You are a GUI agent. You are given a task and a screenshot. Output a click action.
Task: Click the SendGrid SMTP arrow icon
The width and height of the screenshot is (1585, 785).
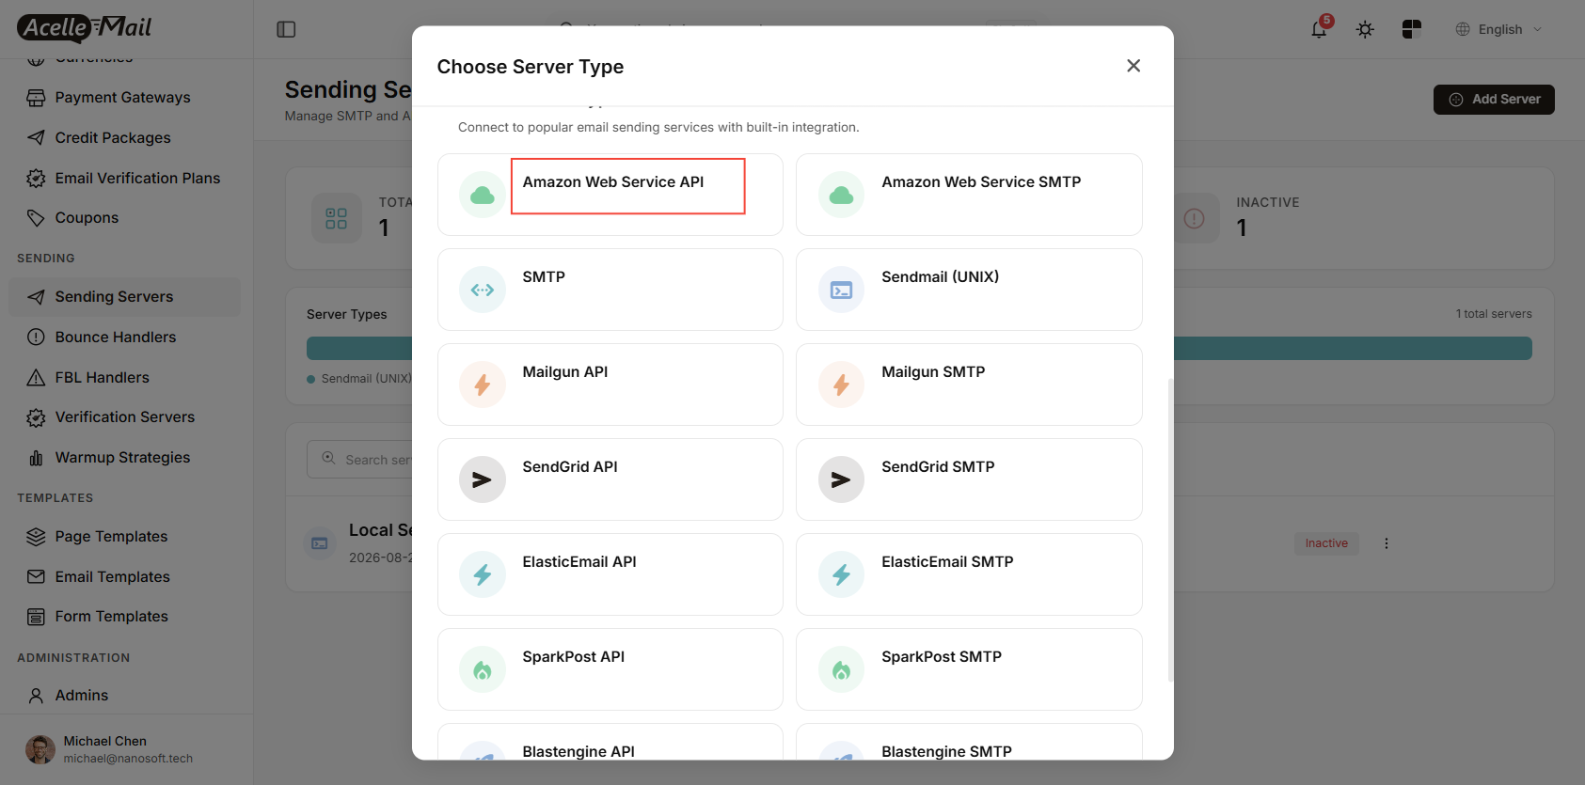point(841,479)
